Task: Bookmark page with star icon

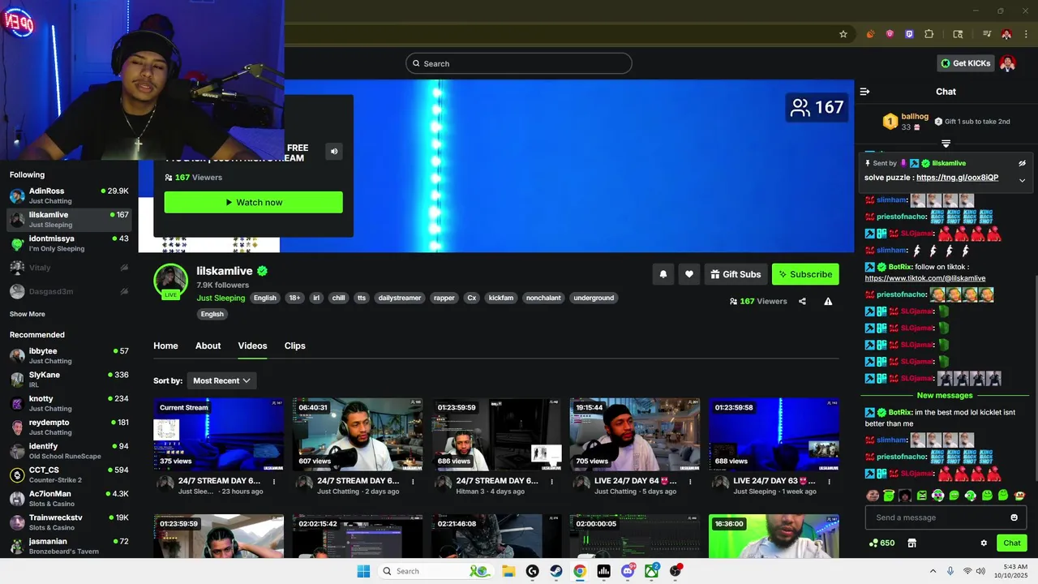Action: pyautogui.click(x=843, y=34)
